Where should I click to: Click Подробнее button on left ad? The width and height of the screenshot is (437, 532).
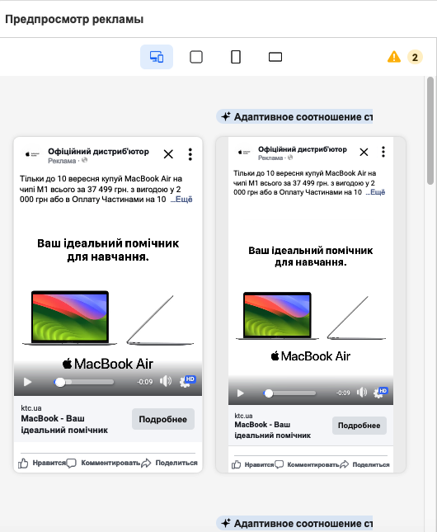[163, 419]
